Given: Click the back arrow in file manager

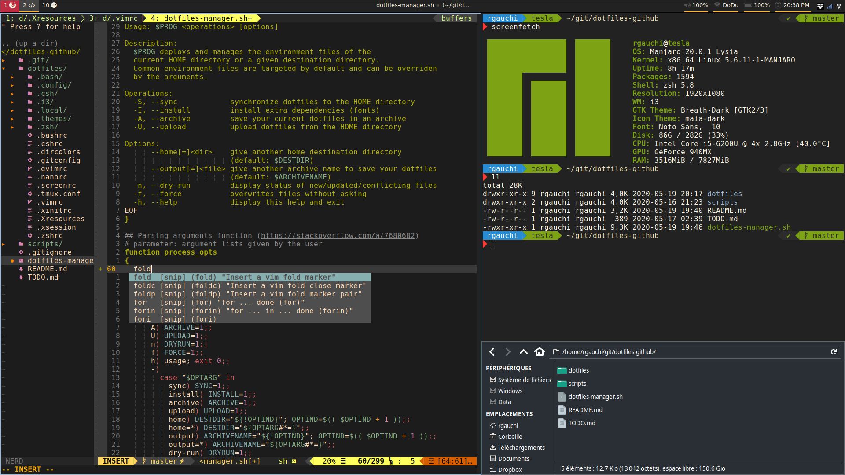Looking at the screenshot, I should [x=492, y=352].
